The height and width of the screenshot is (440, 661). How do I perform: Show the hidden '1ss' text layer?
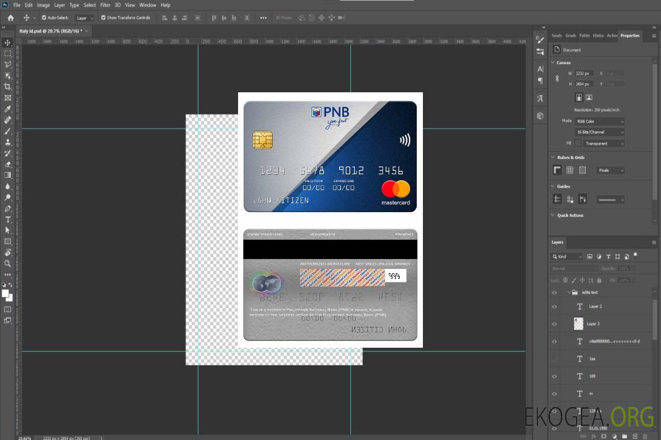click(555, 359)
